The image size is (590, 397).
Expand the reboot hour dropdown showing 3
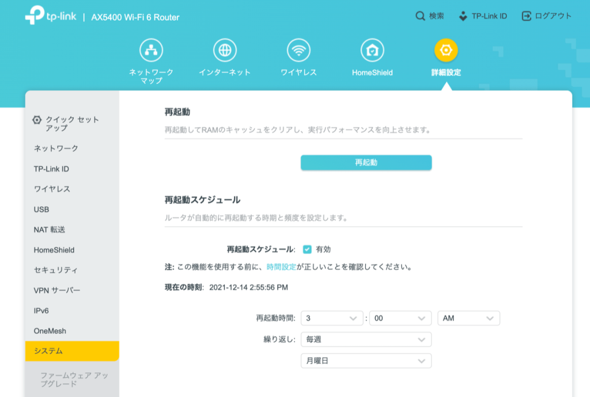click(x=332, y=318)
